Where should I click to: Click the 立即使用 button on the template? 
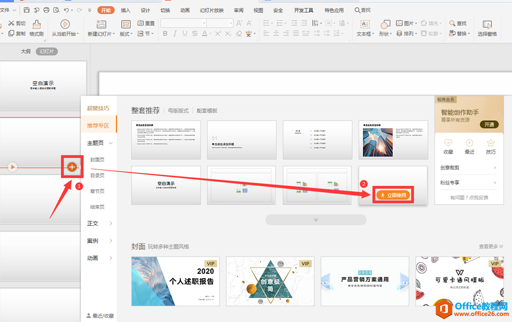point(393,194)
